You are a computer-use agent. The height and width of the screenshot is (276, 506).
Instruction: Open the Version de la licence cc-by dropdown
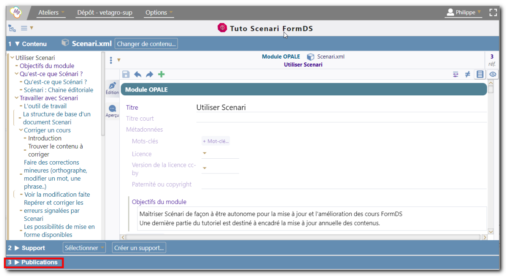click(220, 168)
